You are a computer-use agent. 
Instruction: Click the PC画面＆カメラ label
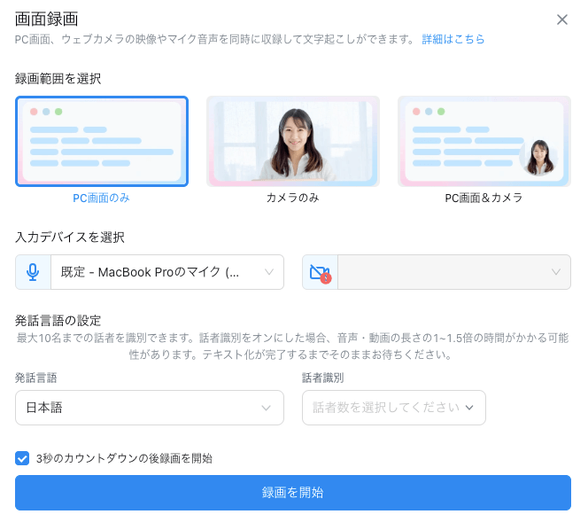point(484,198)
